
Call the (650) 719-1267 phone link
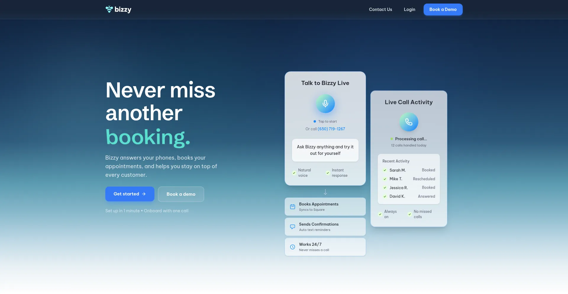tap(331, 129)
